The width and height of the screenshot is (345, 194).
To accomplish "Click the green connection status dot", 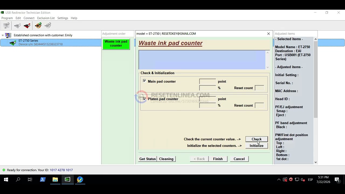I will [x=4, y=170].
